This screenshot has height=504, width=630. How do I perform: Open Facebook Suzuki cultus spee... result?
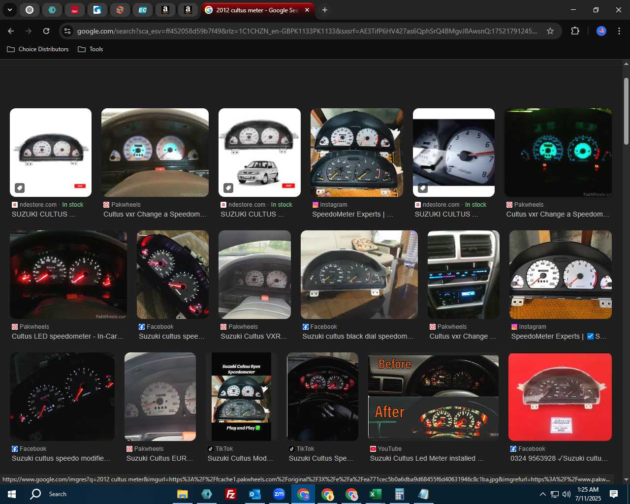tap(172, 336)
